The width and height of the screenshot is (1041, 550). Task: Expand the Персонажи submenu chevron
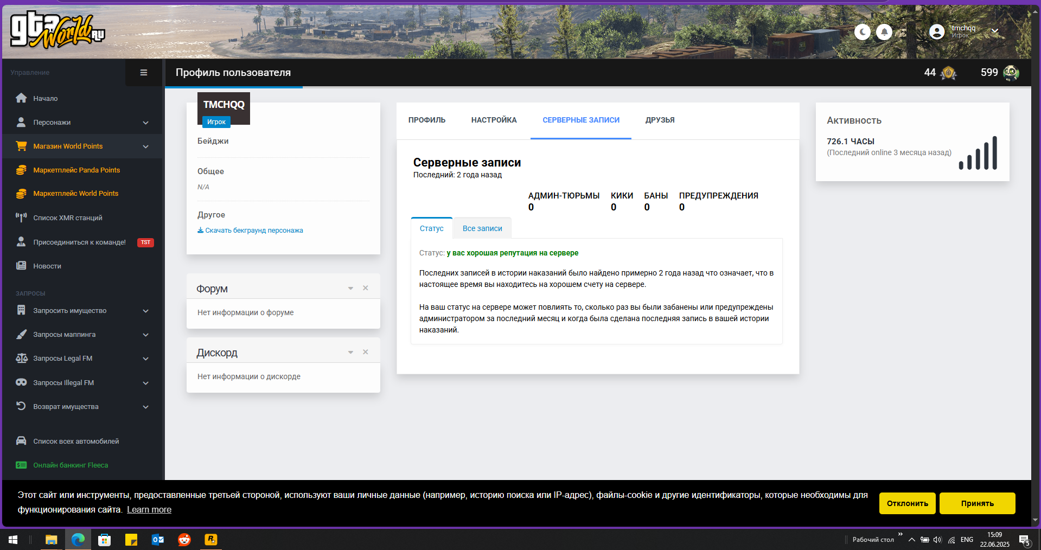click(145, 123)
